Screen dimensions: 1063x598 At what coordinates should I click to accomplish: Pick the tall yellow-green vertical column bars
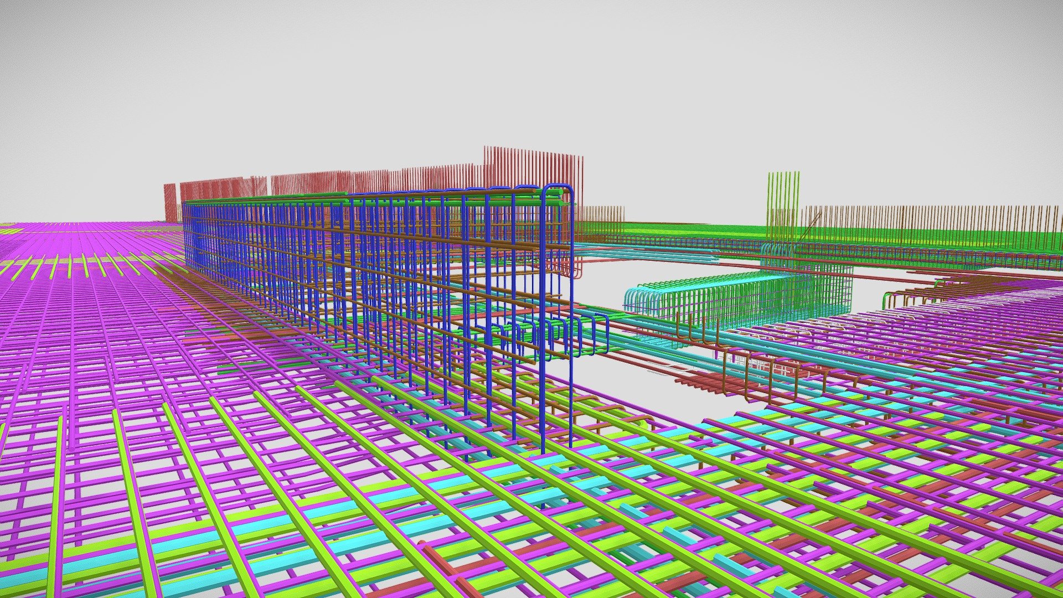[783, 208]
